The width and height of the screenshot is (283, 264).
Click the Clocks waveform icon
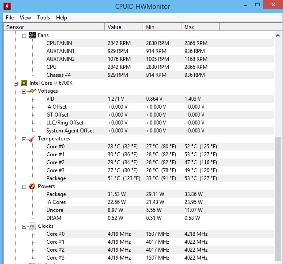[x=32, y=226]
